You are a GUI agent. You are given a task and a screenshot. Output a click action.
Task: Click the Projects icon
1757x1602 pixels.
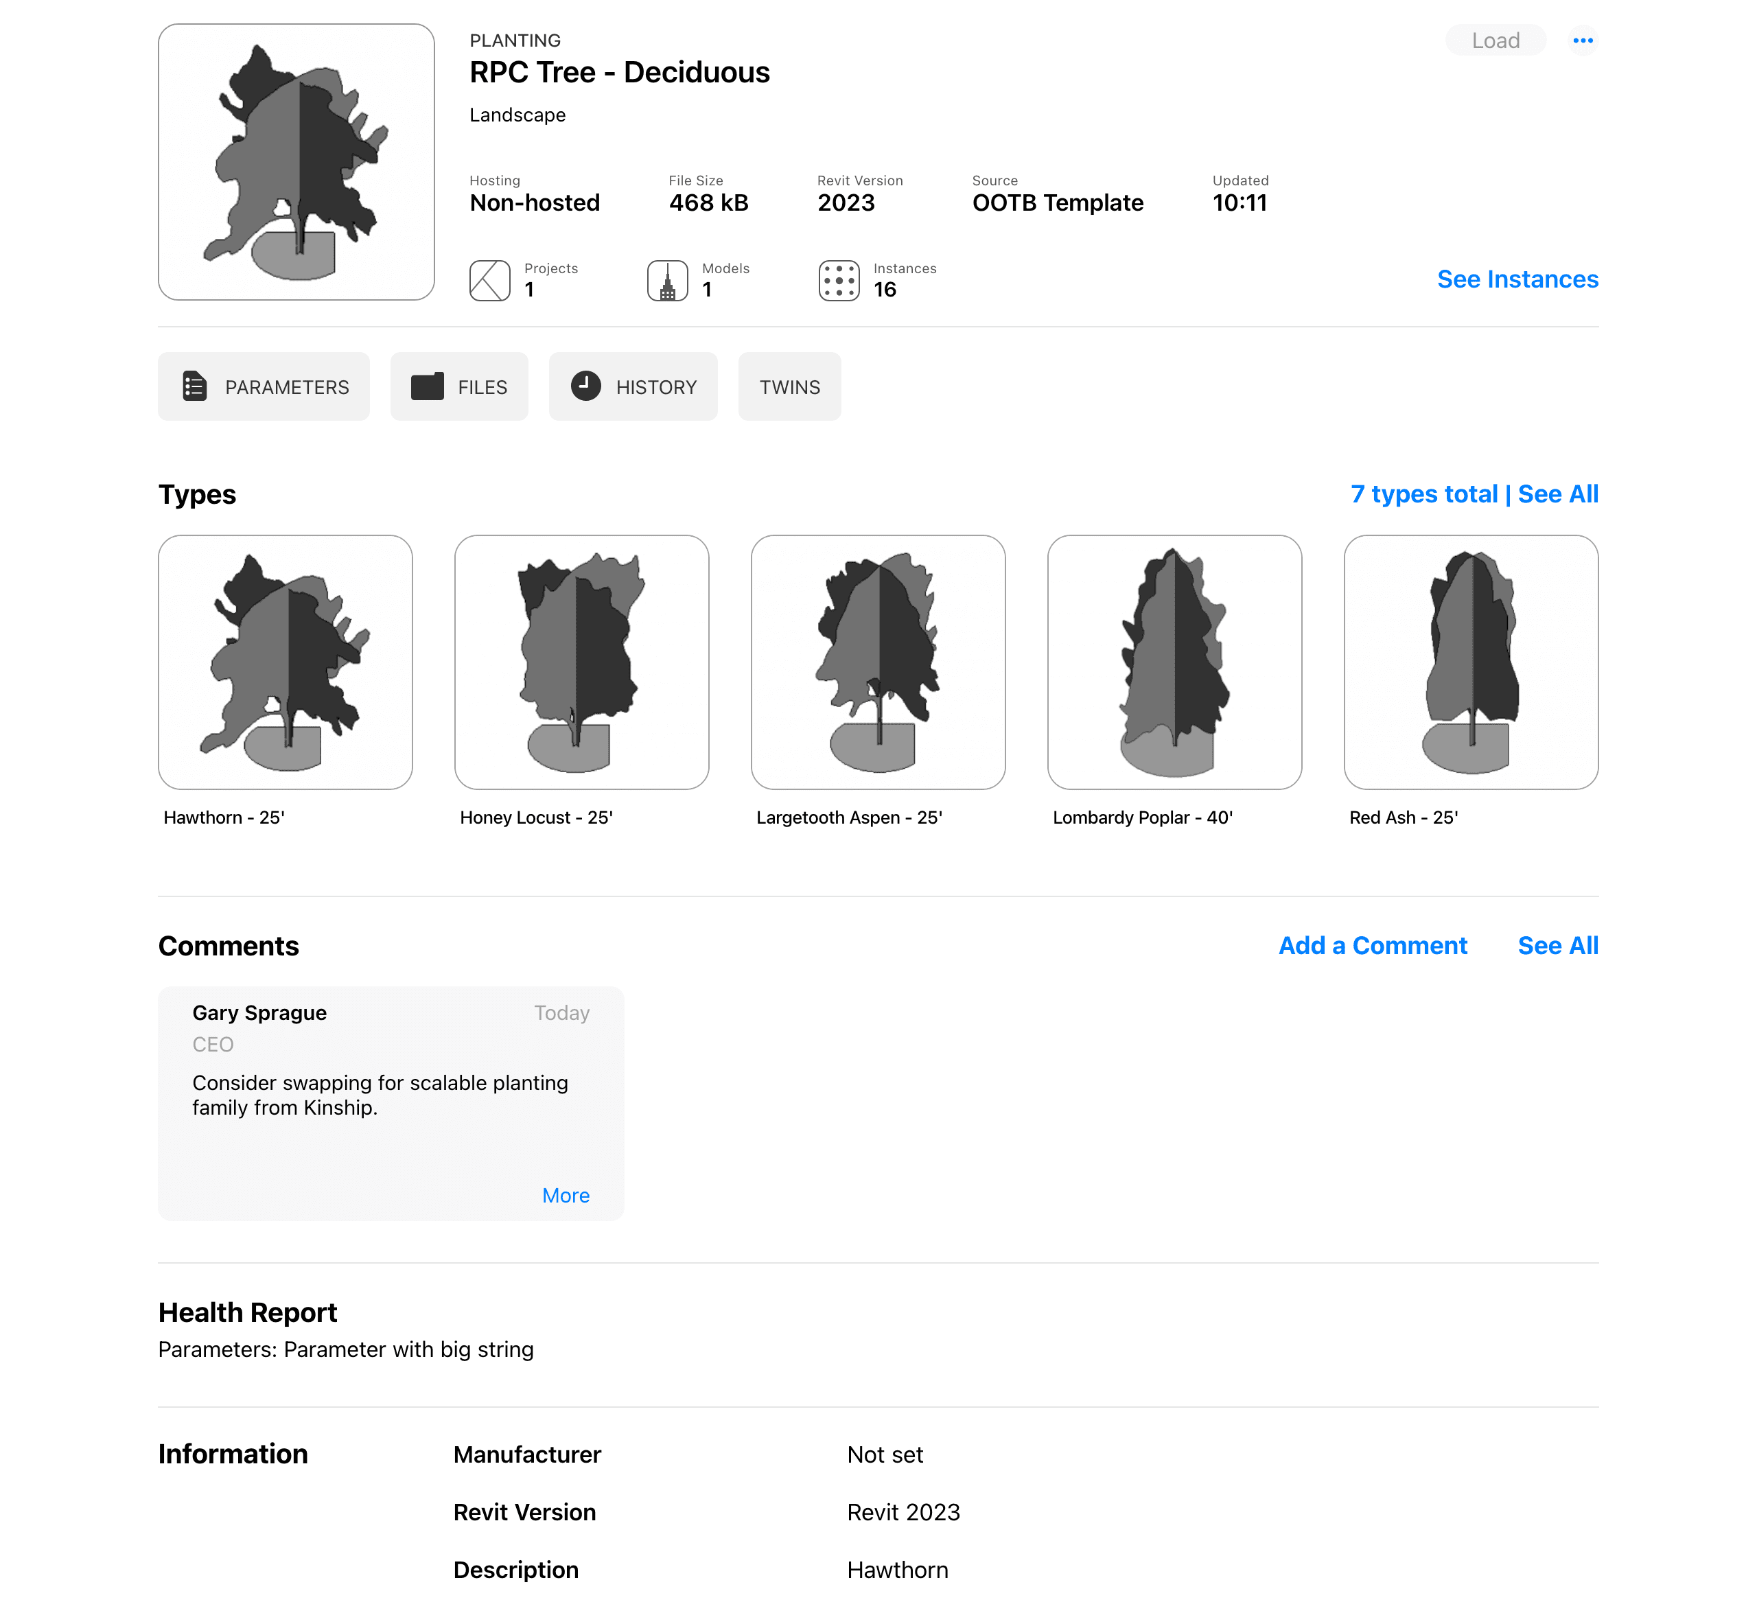tap(490, 281)
